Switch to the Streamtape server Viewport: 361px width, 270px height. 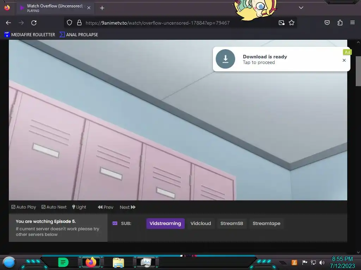pos(267,223)
